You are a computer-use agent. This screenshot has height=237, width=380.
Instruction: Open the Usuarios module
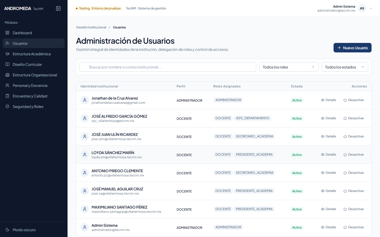[34, 43]
